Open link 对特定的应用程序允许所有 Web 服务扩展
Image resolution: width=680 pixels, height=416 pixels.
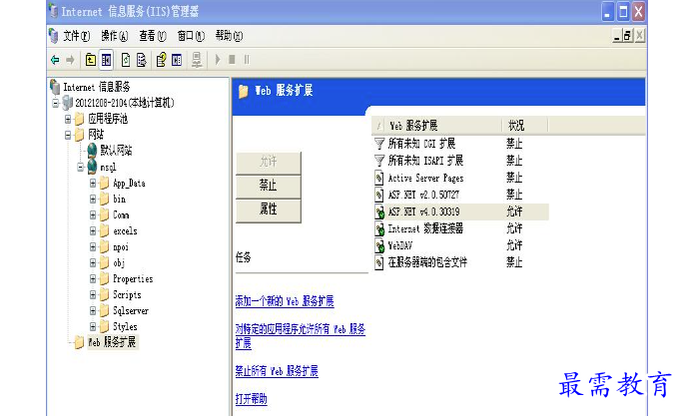click(301, 336)
